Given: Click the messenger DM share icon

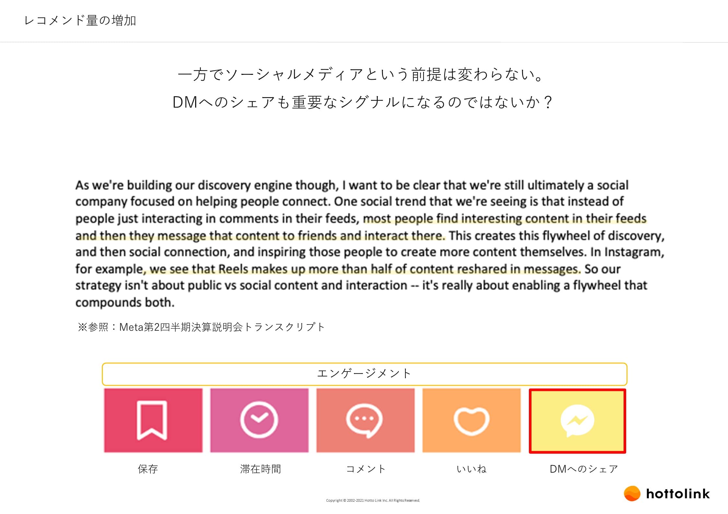Looking at the screenshot, I should pyautogui.click(x=577, y=421).
